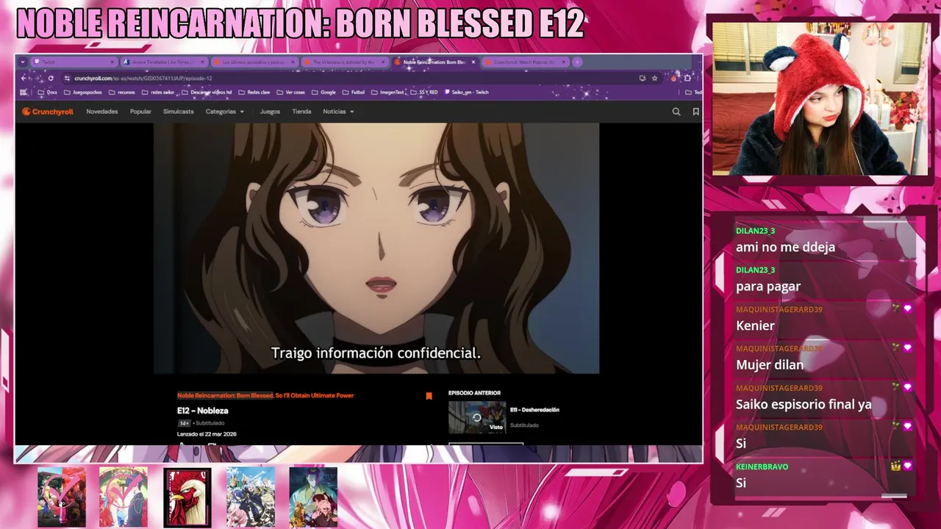
Task: Select the red rooster poster thumbnail
Action: click(x=187, y=497)
